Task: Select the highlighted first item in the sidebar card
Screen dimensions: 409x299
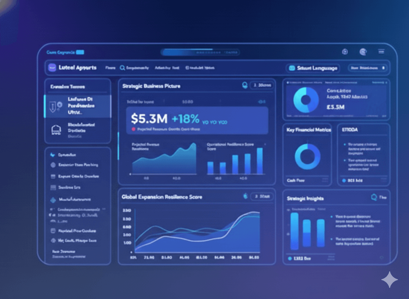Action: [x=78, y=106]
